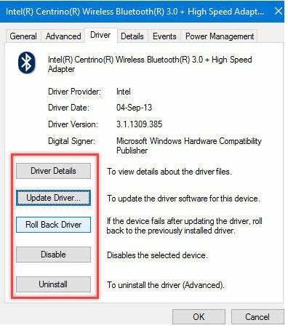
Task: Click Cancel to dismiss dialog
Action: 257,316
